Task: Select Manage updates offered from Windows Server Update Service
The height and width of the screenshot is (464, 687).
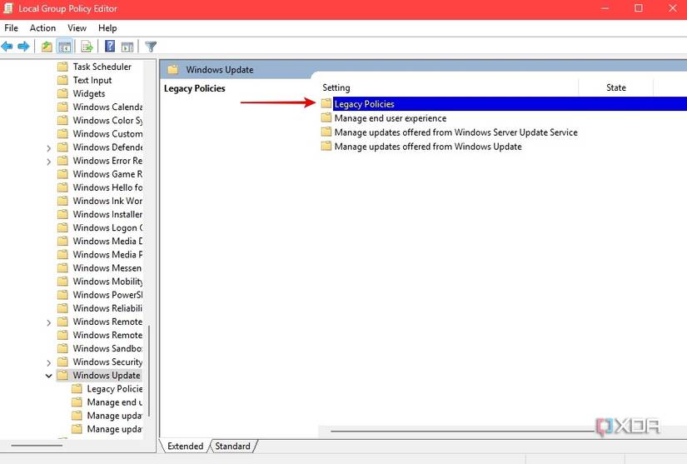Action: coord(456,132)
